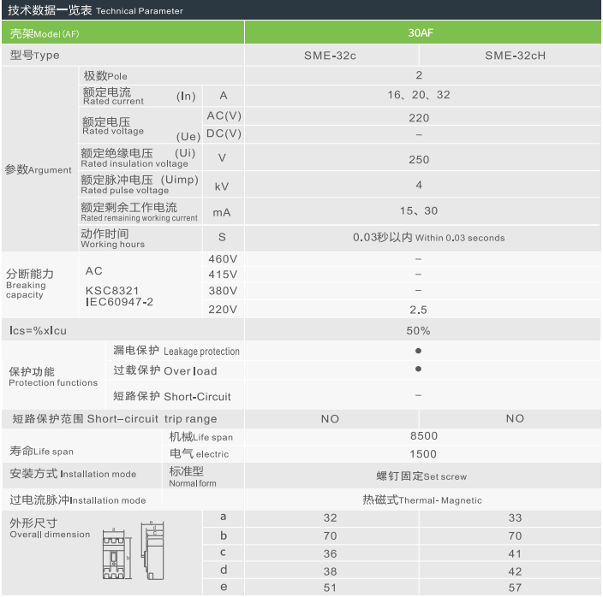This screenshot has width=603, height=597.
Task: Click dimension 'a' value '33'
Action: click(516, 518)
